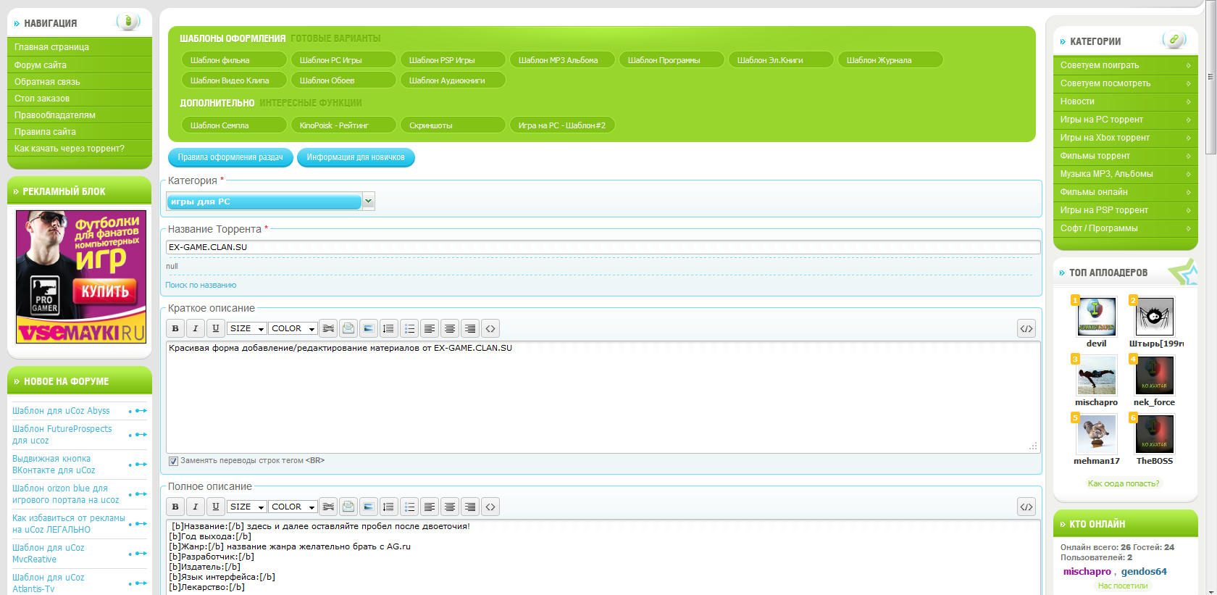The image size is (1217, 595).
Task: Open the Категория dropdown игры для PC
Action: (270, 201)
